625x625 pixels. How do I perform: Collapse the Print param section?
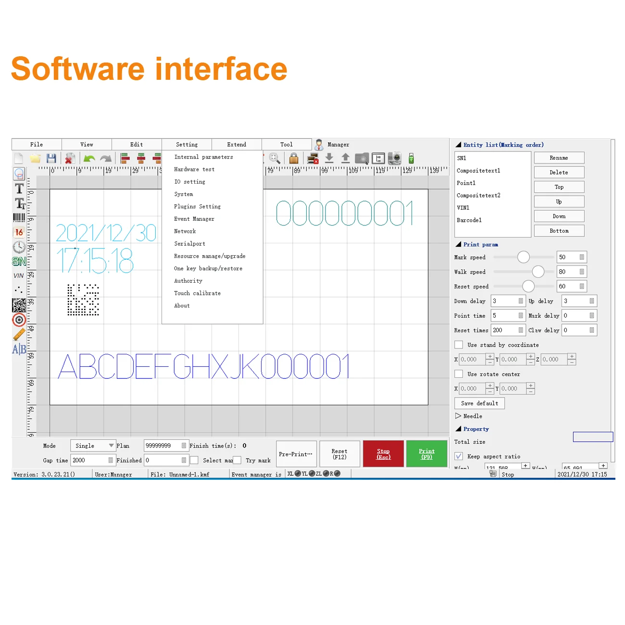point(459,244)
